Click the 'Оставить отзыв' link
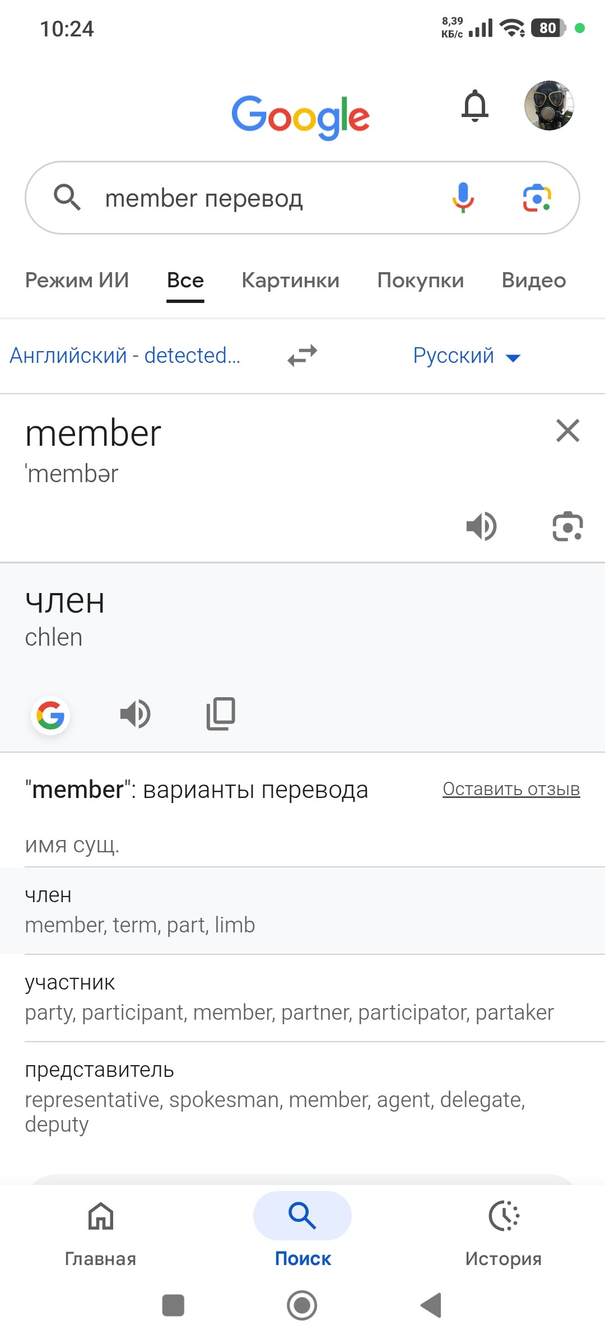Viewport: 605px width, 1344px height. coord(511,789)
